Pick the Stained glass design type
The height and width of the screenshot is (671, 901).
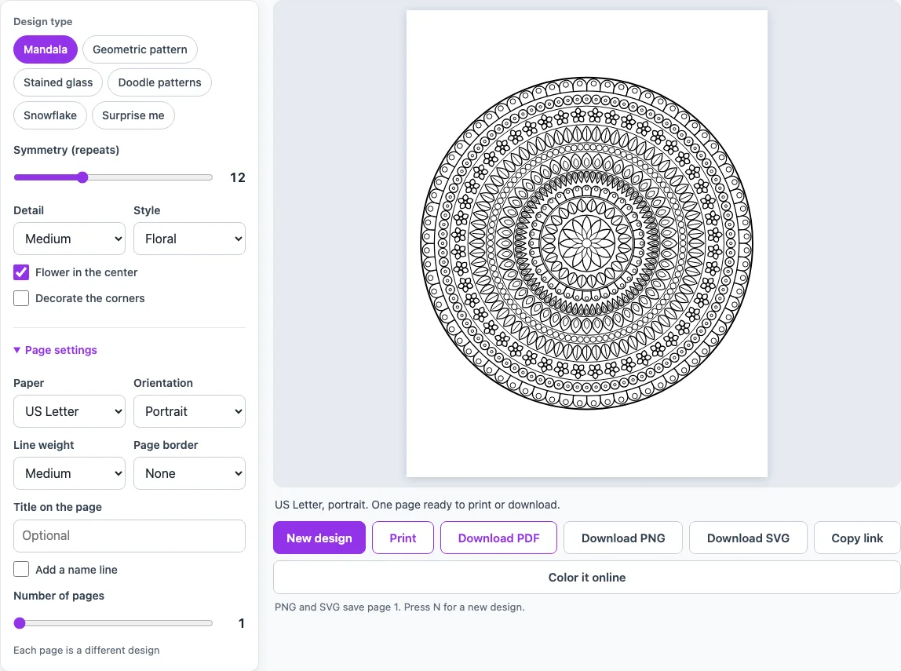[58, 82]
